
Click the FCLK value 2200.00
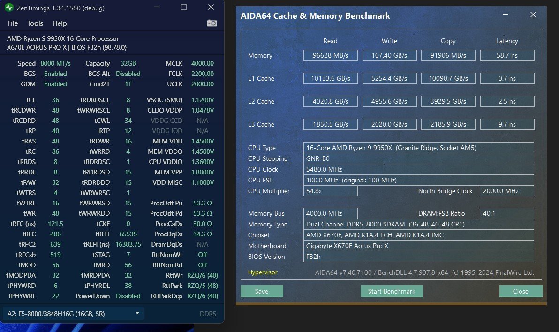pos(203,74)
